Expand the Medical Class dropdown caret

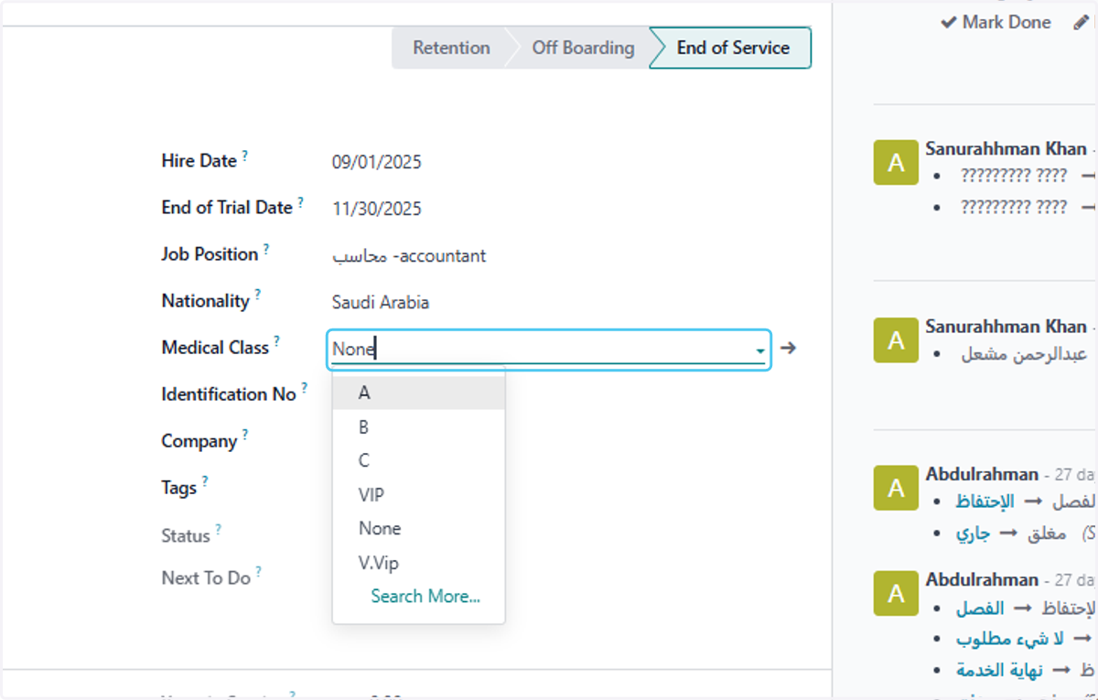pyautogui.click(x=759, y=350)
